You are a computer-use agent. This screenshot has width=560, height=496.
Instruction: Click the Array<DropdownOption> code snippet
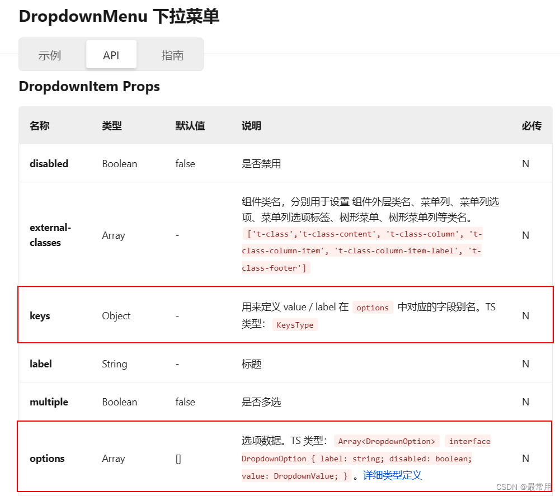point(387,441)
